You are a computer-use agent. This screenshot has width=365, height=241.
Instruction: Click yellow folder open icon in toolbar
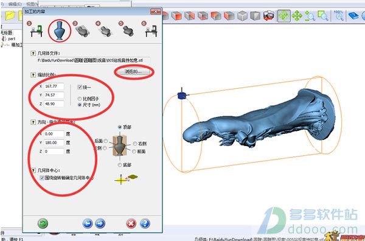pos(10,16)
